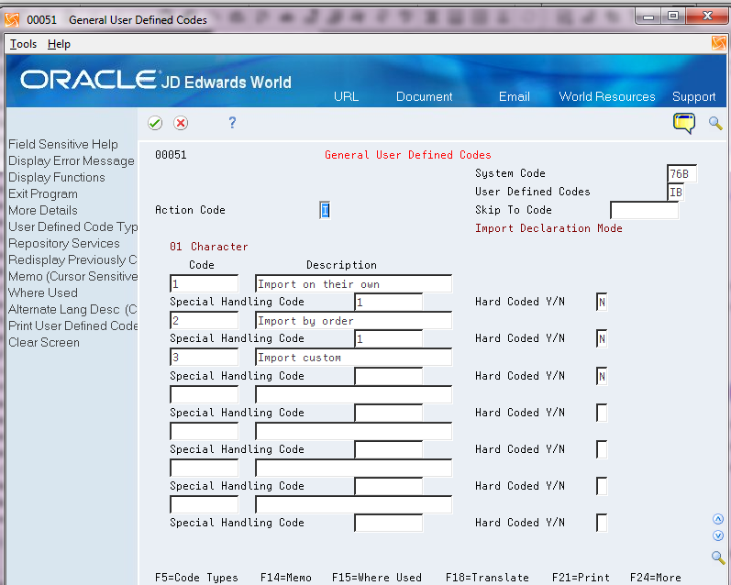Click the bottom-right magnifier search icon
Viewport: 731px width, 585px height.
pyautogui.click(x=718, y=557)
